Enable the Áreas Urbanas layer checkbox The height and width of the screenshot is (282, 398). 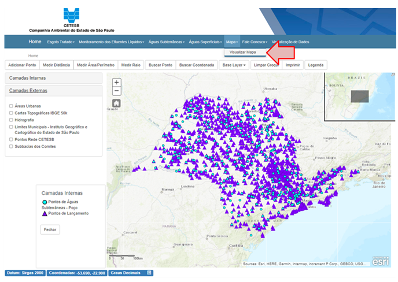coord(11,106)
